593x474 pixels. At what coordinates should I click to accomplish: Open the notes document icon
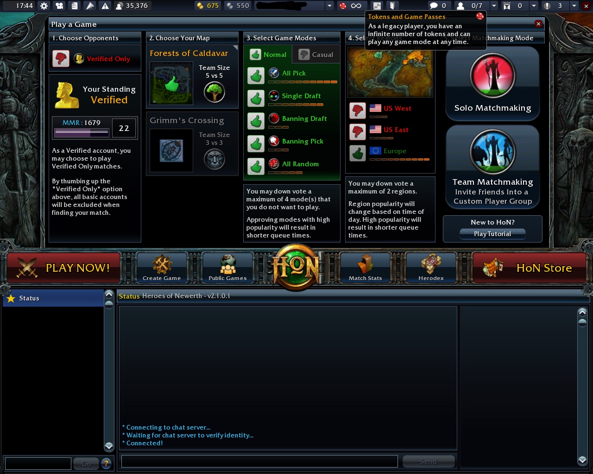[x=74, y=6]
